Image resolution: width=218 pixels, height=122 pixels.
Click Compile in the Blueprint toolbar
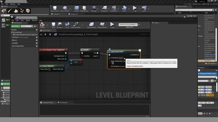pyautogui.click(x=42, y=25)
